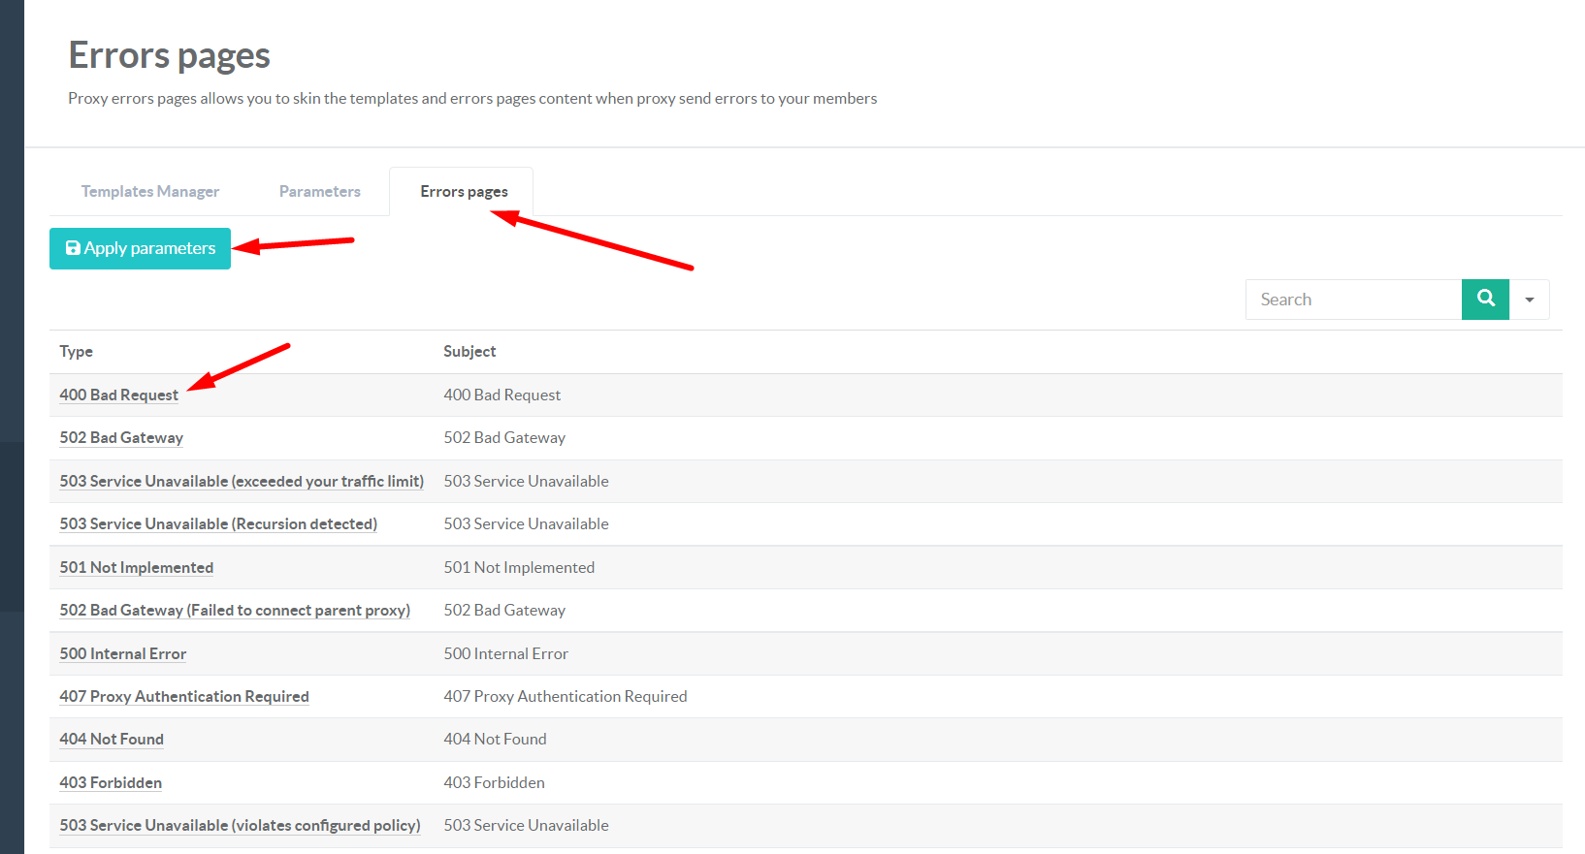Image resolution: width=1585 pixels, height=854 pixels.
Task: Click the 404 Not Found link
Action: [x=112, y=740]
